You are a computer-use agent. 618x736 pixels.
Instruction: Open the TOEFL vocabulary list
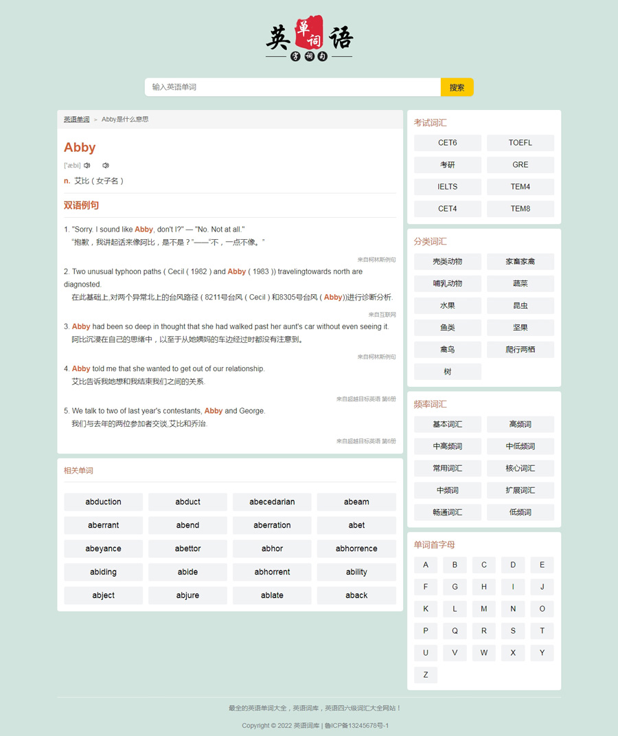click(520, 143)
